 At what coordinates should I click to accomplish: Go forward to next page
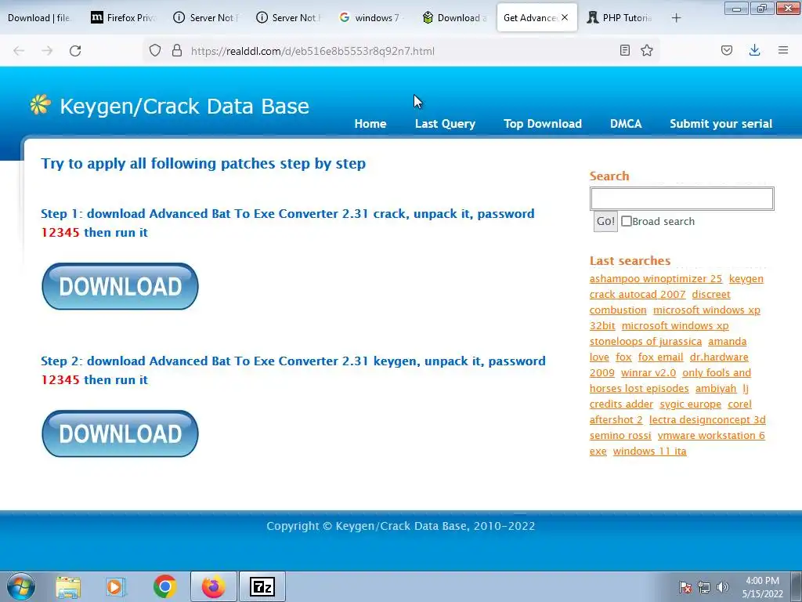(x=47, y=51)
